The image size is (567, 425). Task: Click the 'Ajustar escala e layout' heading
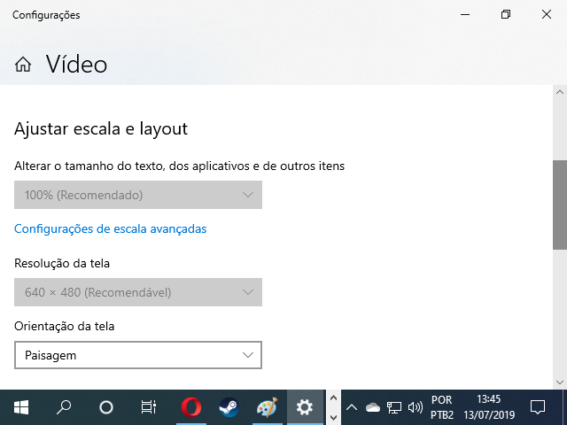click(x=101, y=129)
